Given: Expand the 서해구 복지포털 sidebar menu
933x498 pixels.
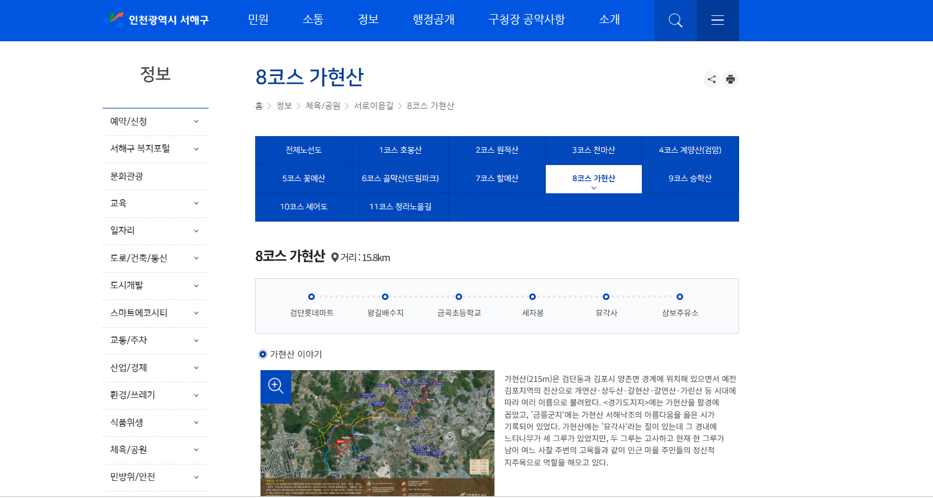Looking at the screenshot, I should pos(156,149).
